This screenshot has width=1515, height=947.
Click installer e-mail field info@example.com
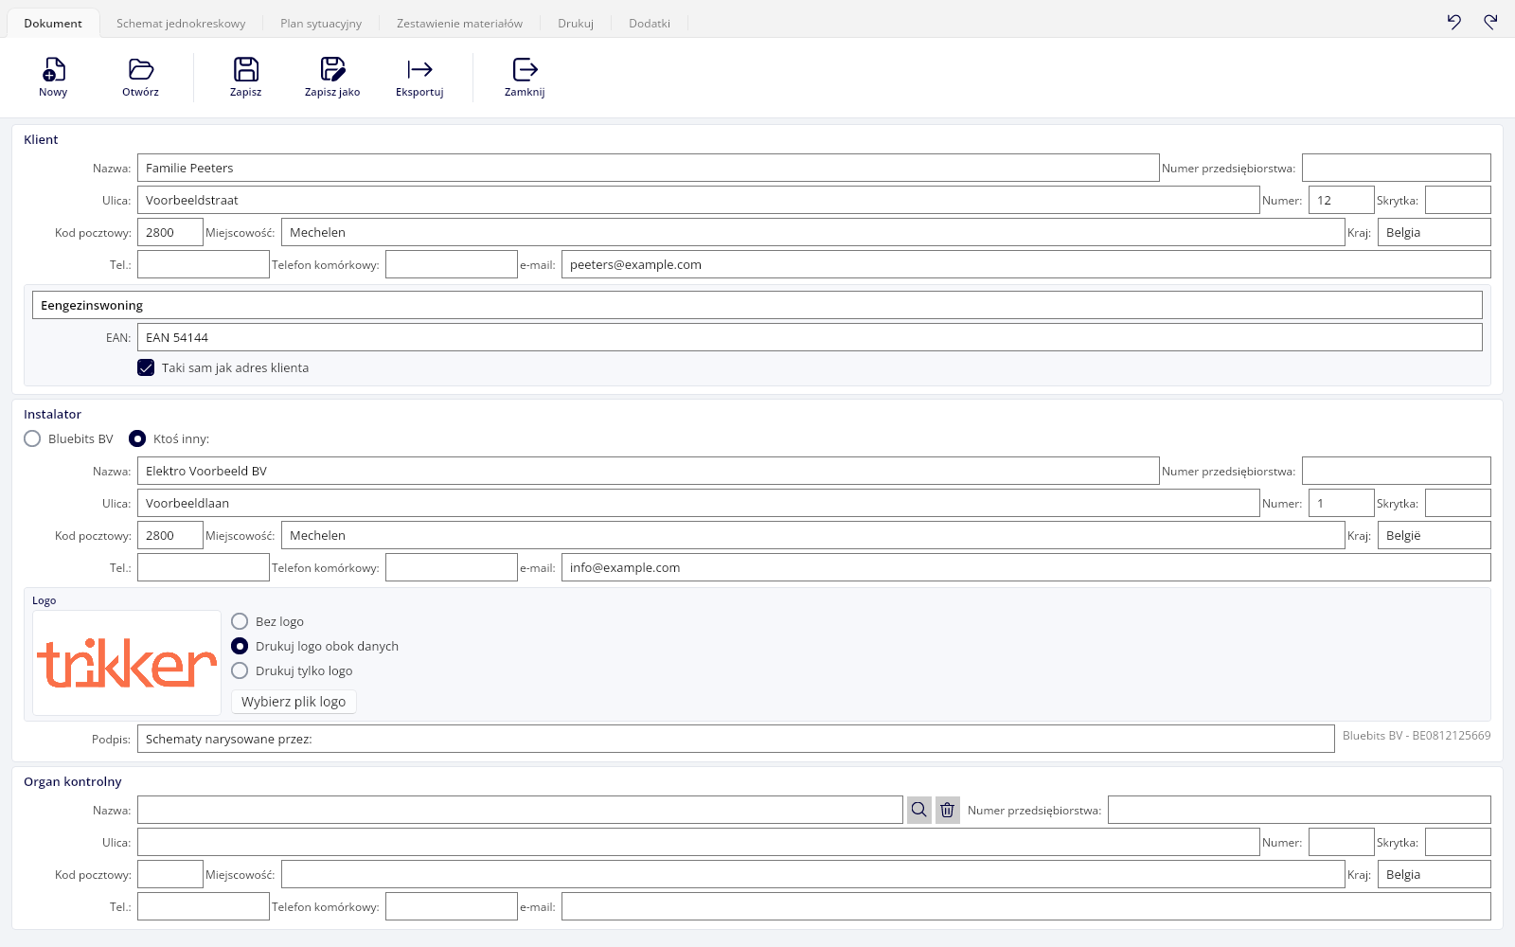[x=1026, y=567]
